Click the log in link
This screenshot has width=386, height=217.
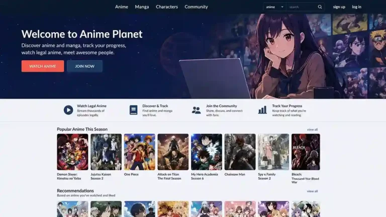tap(356, 7)
